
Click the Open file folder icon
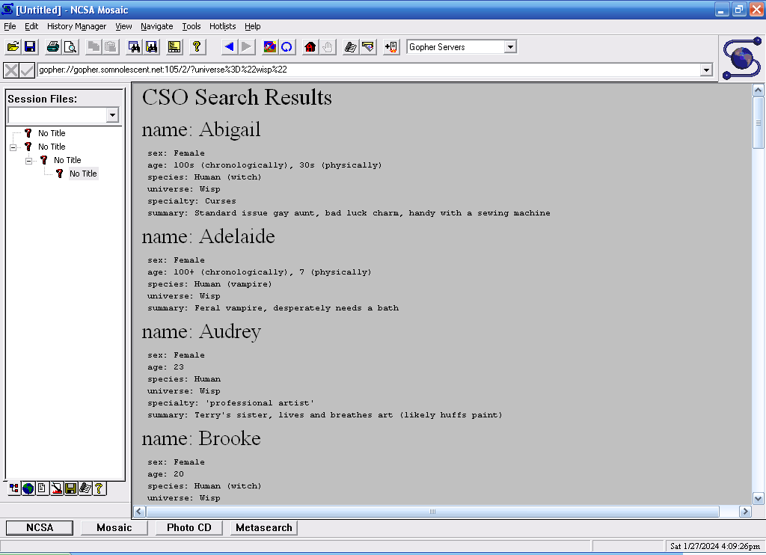(13, 47)
